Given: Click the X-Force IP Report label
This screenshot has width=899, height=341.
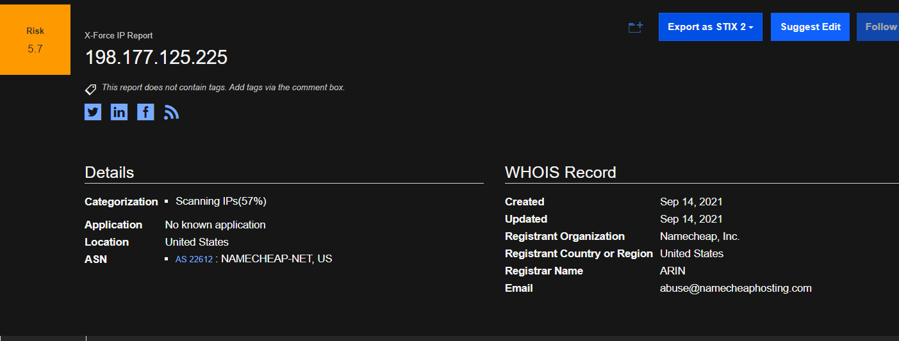Looking at the screenshot, I should (x=119, y=36).
